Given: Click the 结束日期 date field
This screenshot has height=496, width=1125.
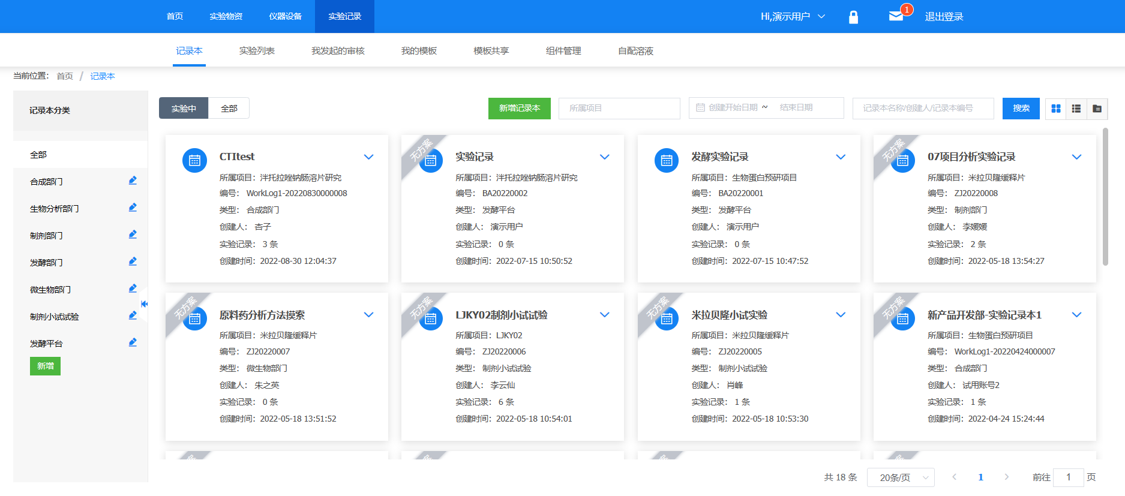Looking at the screenshot, I should coord(796,108).
